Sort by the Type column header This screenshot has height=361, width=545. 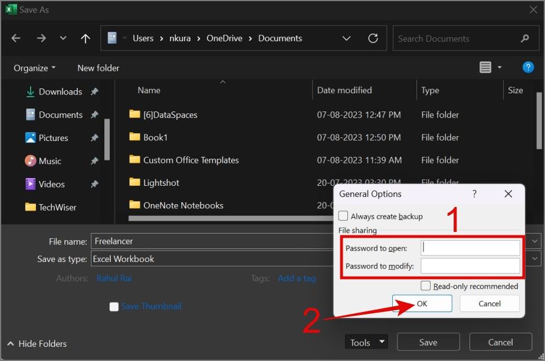click(x=431, y=90)
